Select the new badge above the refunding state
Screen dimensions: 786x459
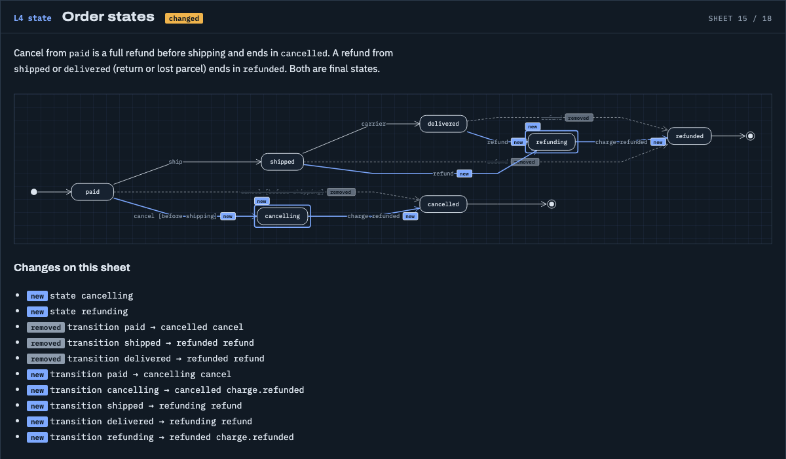tap(533, 126)
